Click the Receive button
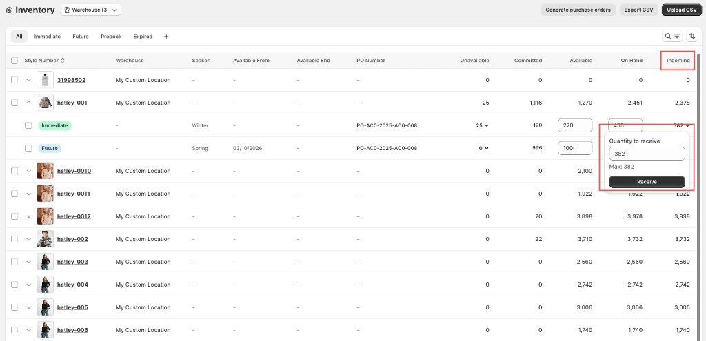Screen dimensions: 706x341 647,182
